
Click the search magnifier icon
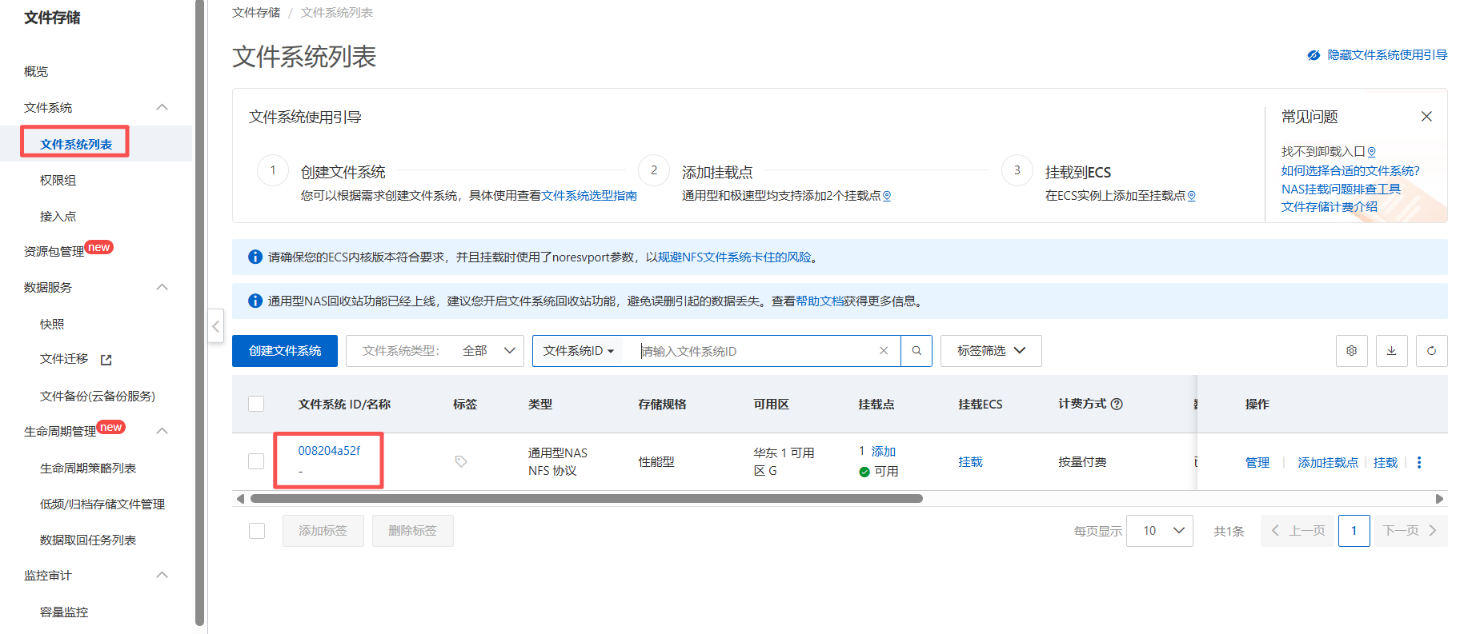[x=916, y=351]
